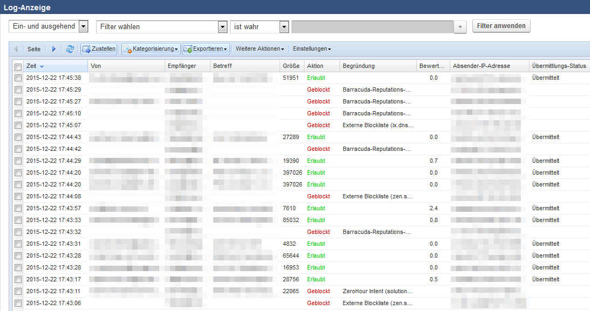Image resolution: width=590 pixels, height=311 pixels.
Task: Check the row at 2015-12-22 17:45:38
Action: click(x=18, y=78)
